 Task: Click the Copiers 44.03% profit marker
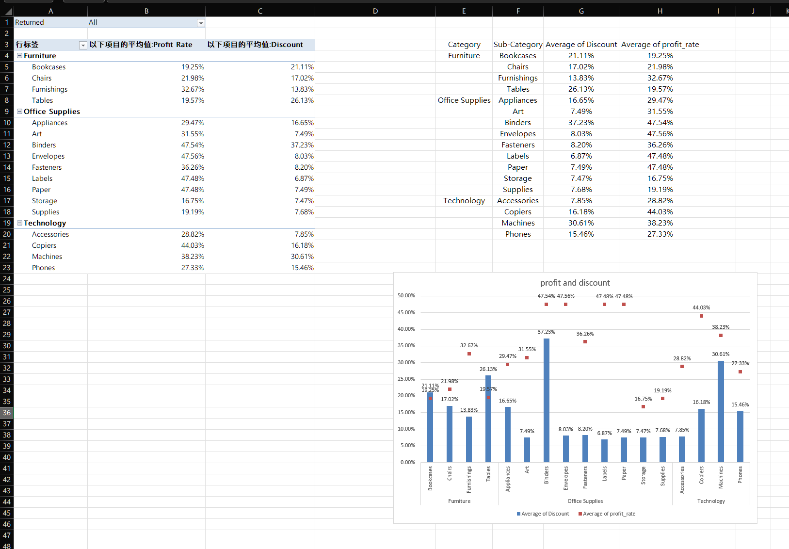point(701,316)
